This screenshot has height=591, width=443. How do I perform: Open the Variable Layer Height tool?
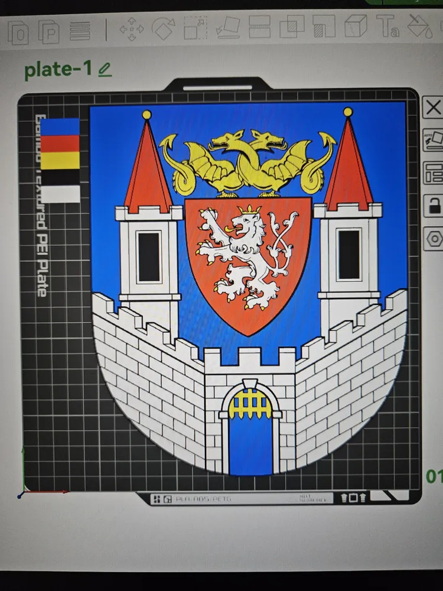[x=80, y=31]
